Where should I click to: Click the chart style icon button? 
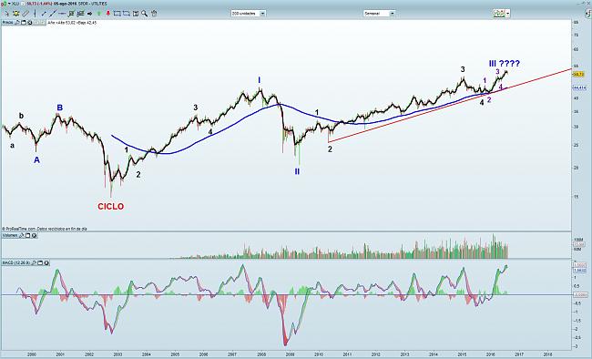tap(499, 14)
